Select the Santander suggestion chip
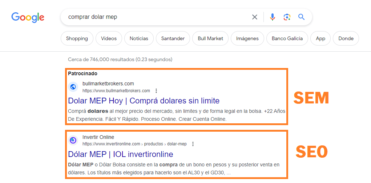This screenshot has width=371, height=183. (x=173, y=38)
